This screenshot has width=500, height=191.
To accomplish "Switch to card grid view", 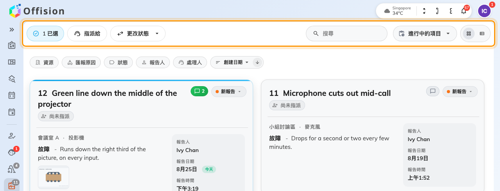I will pos(469,34).
